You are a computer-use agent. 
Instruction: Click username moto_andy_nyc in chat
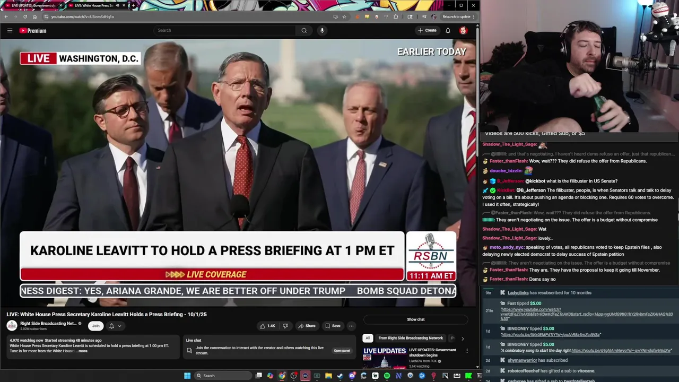pyautogui.click(x=507, y=247)
